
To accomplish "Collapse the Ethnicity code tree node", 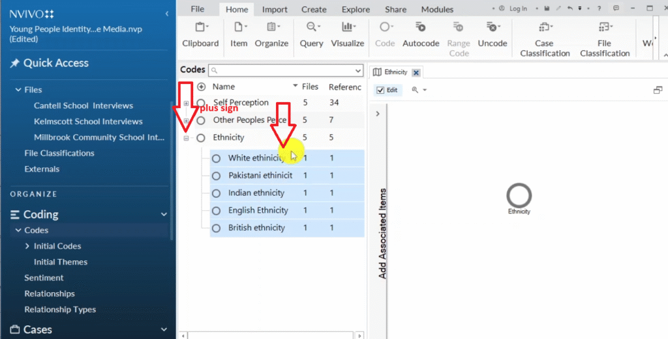I will (x=187, y=138).
